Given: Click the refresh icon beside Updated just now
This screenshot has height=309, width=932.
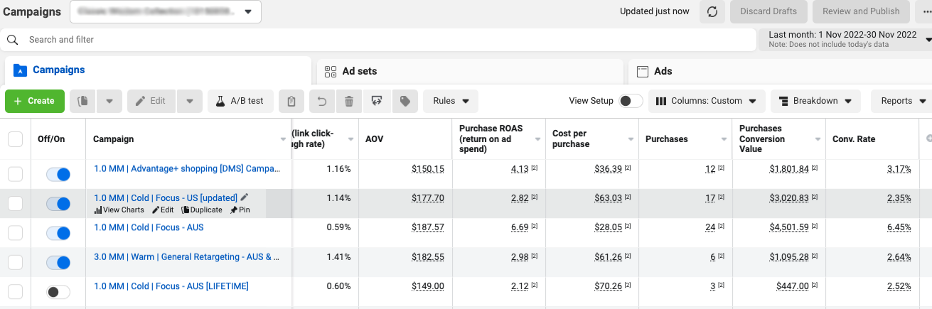Looking at the screenshot, I should (712, 11).
